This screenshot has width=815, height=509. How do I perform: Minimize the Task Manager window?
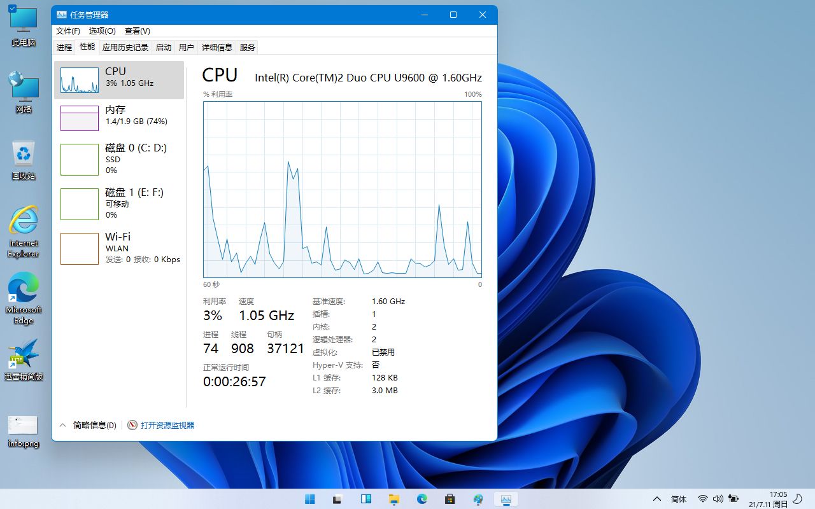coord(424,15)
